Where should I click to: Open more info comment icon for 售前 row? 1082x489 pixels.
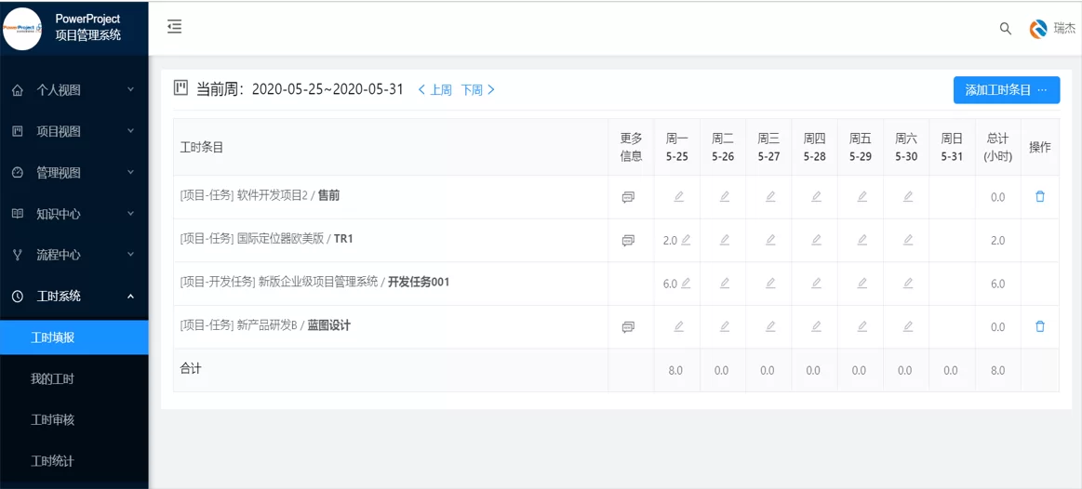(x=628, y=197)
